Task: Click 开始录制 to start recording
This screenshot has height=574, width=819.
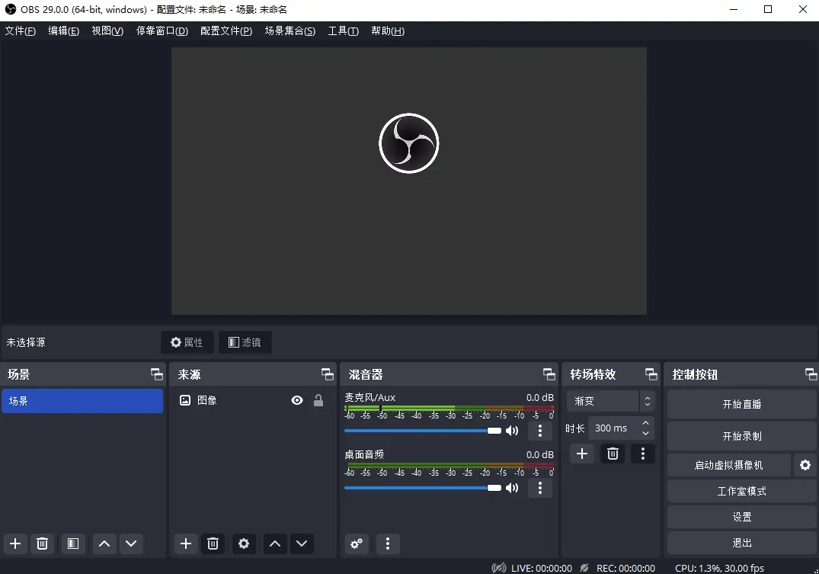Action: click(x=742, y=436)
